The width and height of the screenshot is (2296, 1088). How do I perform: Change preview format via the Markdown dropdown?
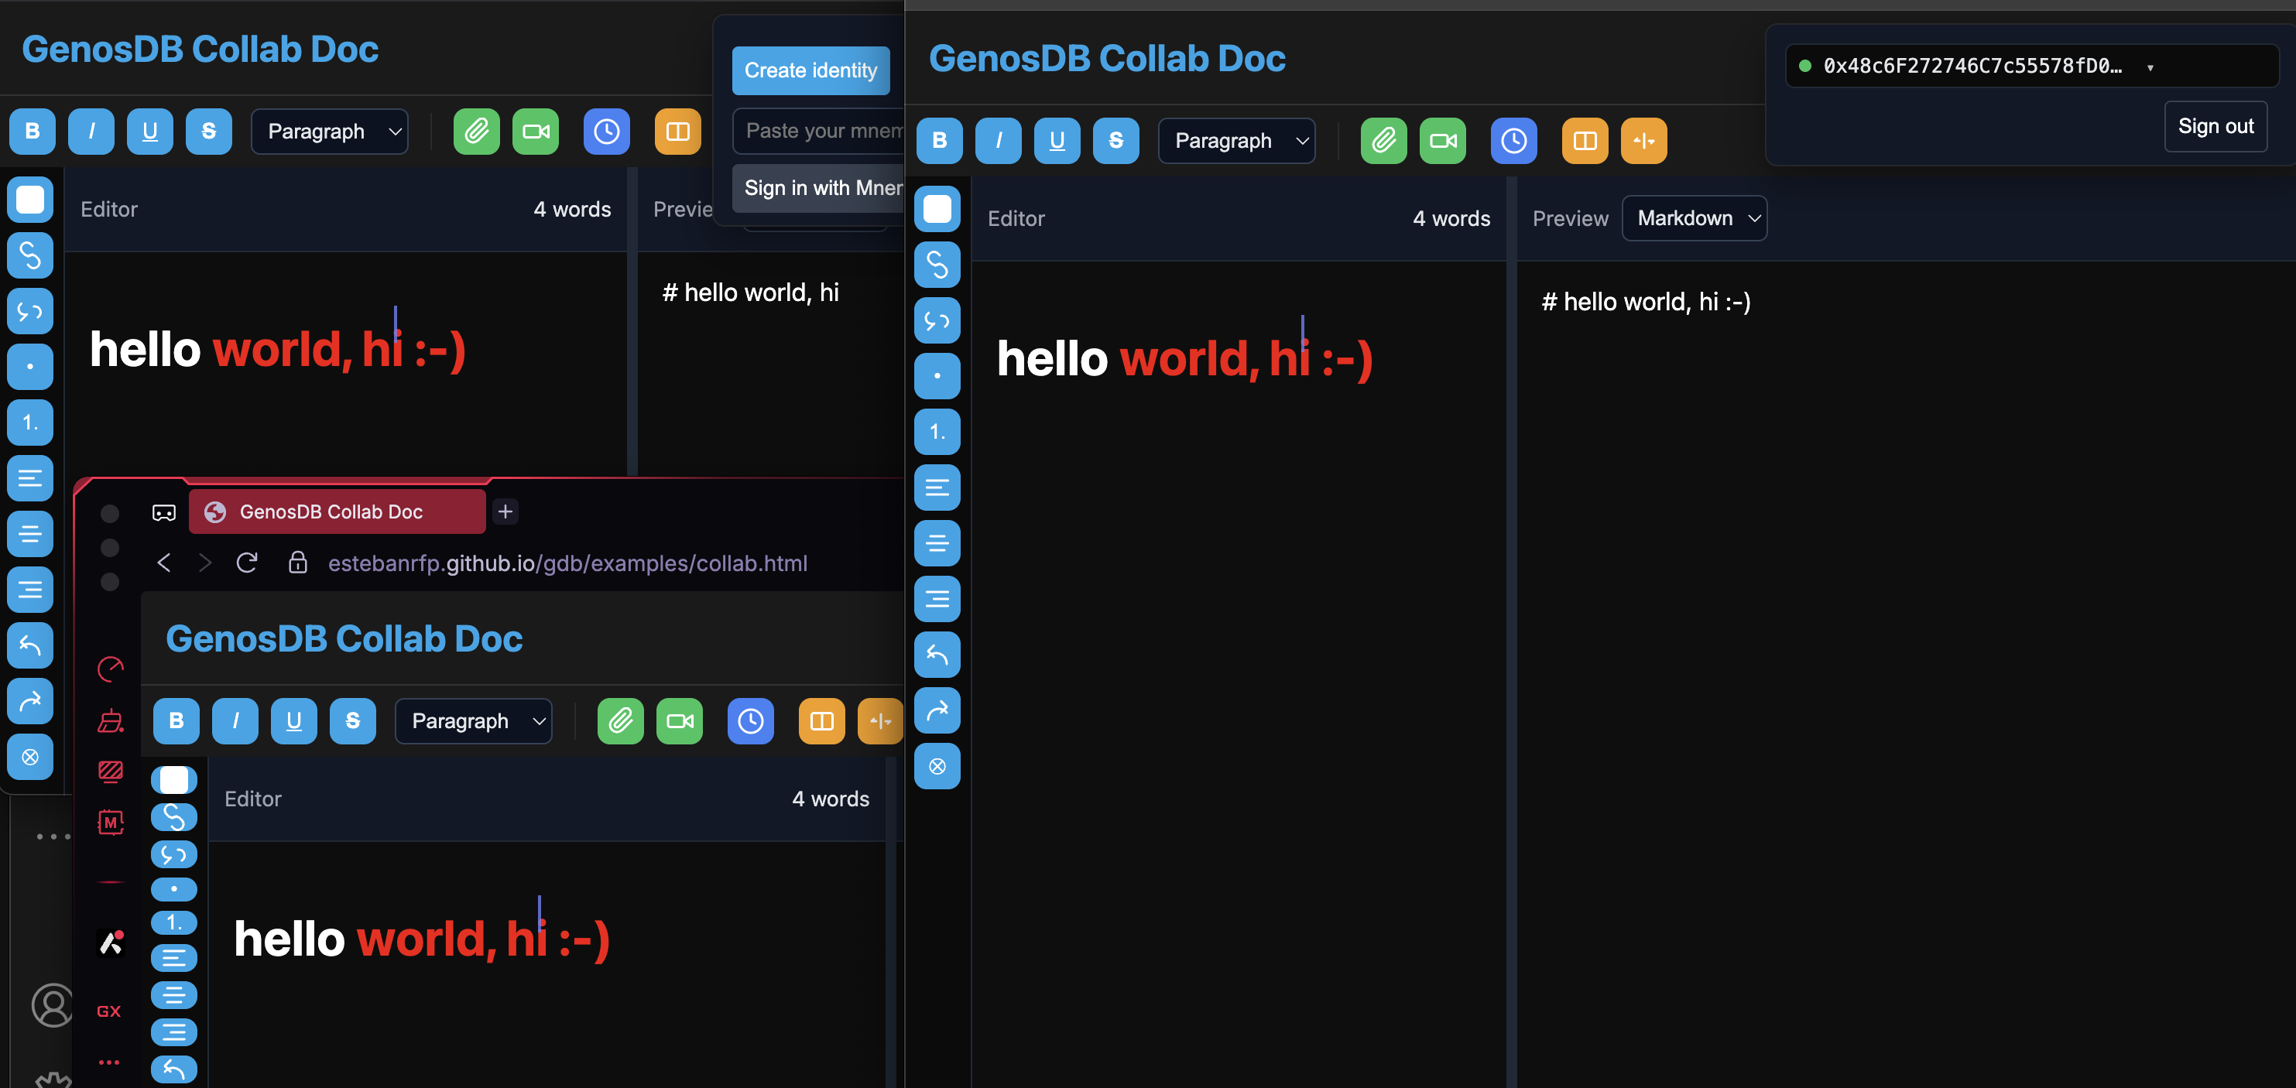point(1694,217)
